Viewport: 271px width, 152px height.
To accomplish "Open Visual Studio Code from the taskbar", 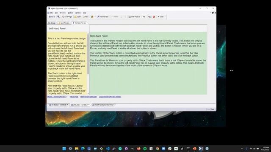I will coord(108,149).
